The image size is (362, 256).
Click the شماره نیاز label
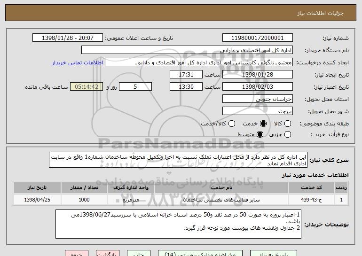pyautogui.click(x=336, y=38)
